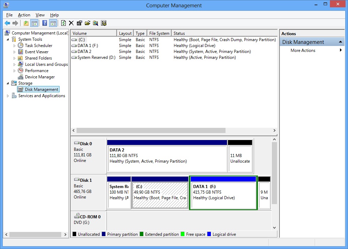348x249 pixels.
Task: Select the Delete (X) toolbar icon
Action: click(71, 23)
